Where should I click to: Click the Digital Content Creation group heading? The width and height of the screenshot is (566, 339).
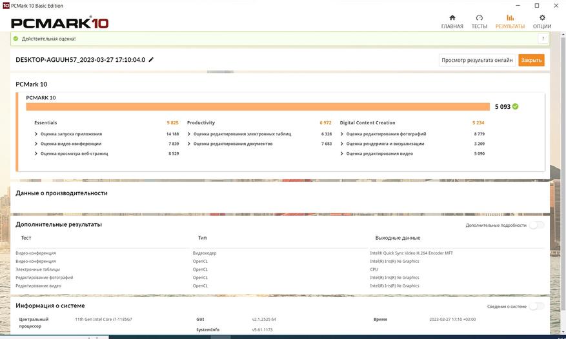(367, 122)
